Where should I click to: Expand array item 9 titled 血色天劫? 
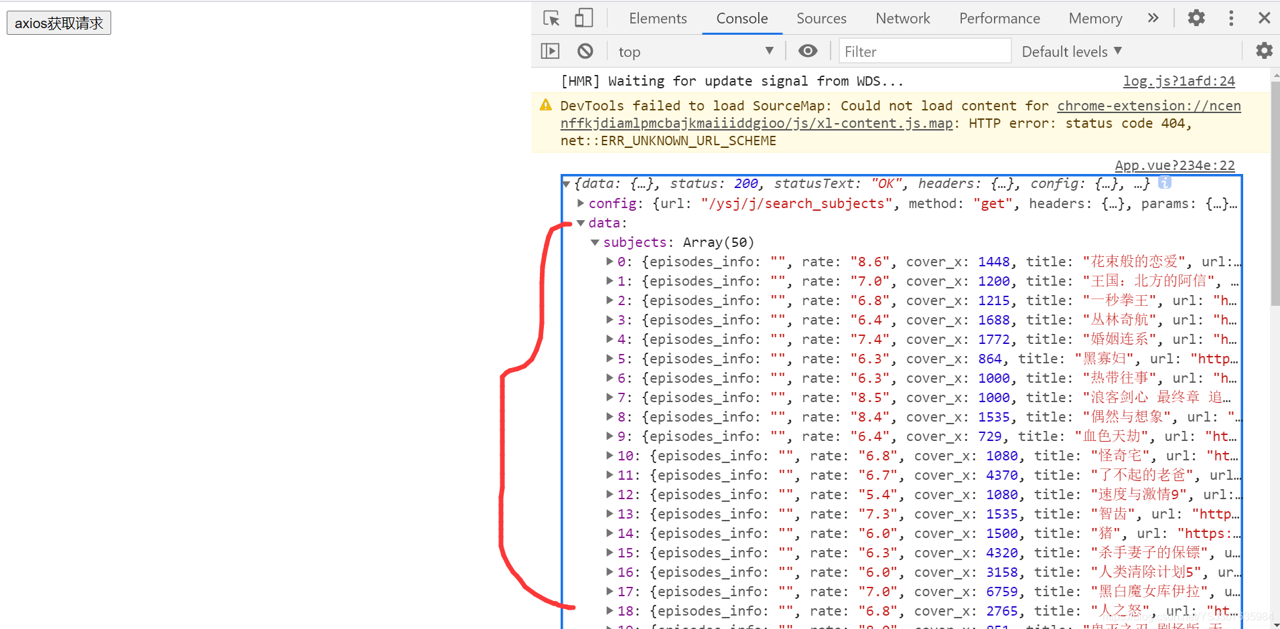point(610,436)
